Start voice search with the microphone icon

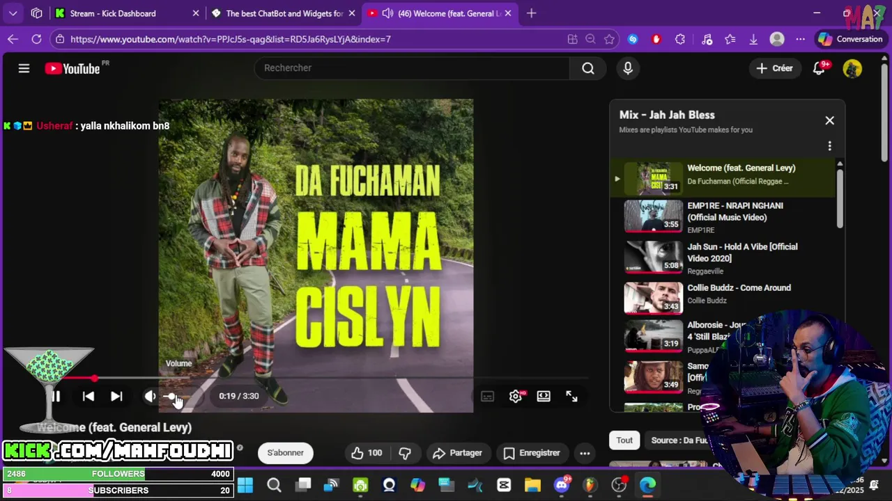click(628, 68)
